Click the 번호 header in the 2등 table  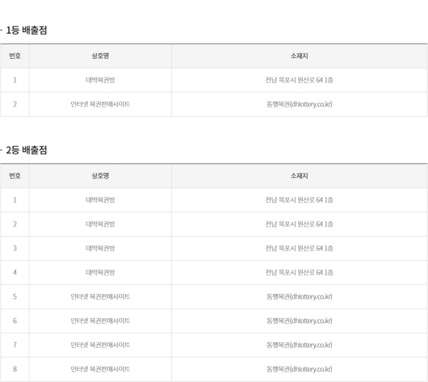(14, 176)
